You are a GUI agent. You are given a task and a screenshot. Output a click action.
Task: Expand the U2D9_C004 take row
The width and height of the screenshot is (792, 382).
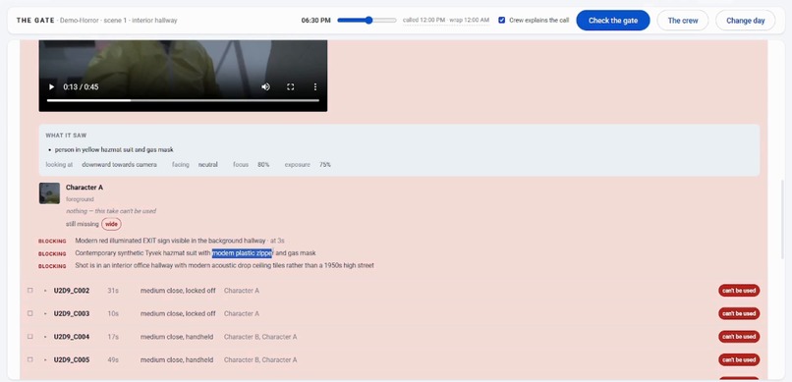tap(45, 337)
